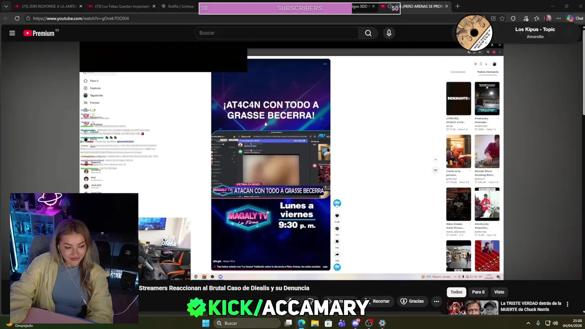Screen dimensions: 585x329
Task: Open TikTok Friends sidebar item
Action: [x=91, y=103]
